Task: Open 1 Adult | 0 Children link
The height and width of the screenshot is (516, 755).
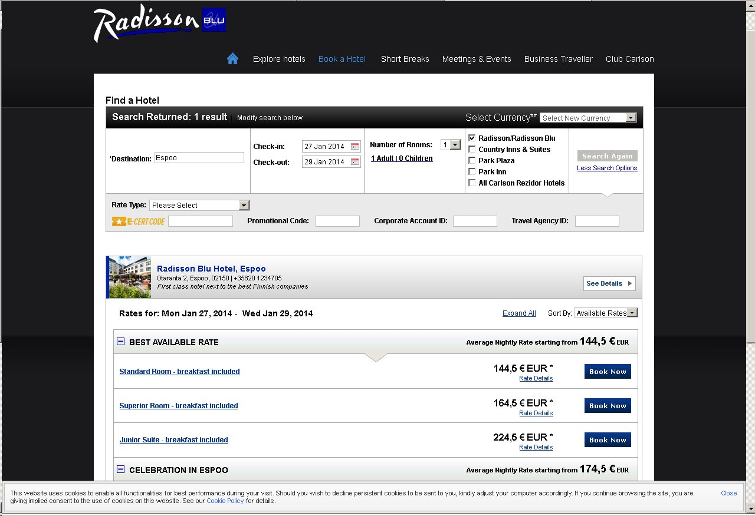Action: [402, 158]
